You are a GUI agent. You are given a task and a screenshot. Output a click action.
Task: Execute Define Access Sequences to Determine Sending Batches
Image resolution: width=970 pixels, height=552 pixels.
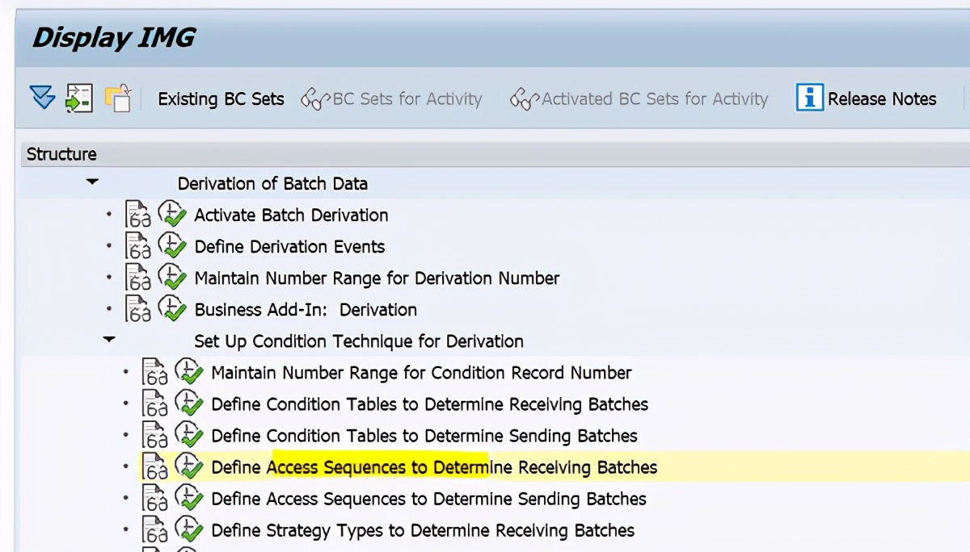click(189, 498)
